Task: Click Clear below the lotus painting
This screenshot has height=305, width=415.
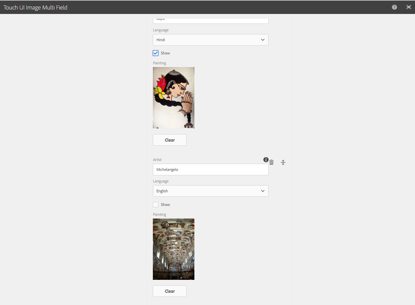Action: click(x=169, y=140)
